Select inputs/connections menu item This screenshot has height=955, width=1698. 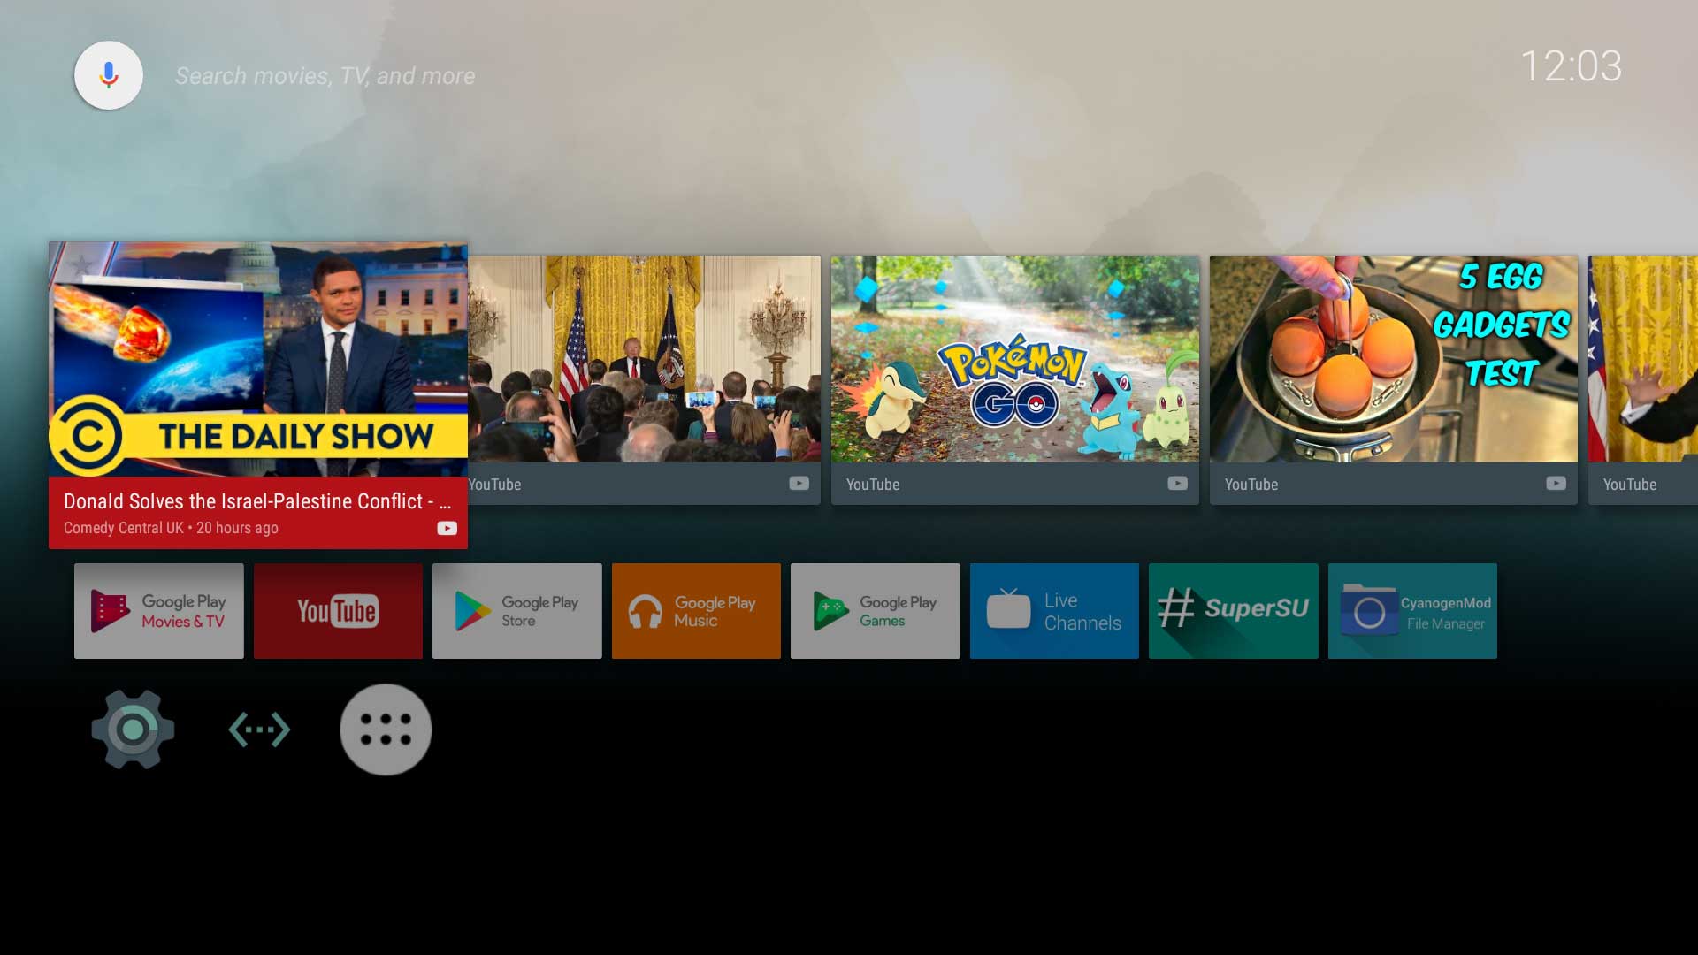point(259,729)
